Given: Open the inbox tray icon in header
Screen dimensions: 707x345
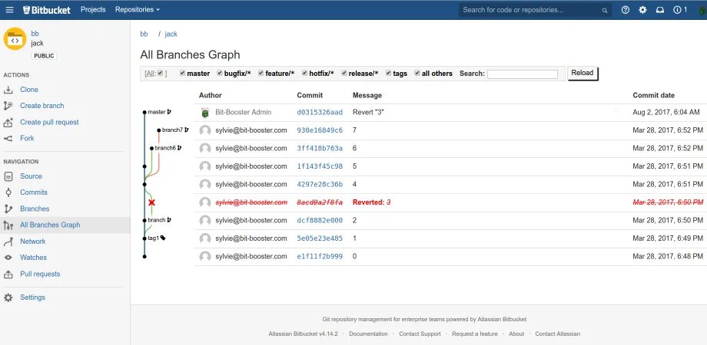Looking at the screenshot, I should click(660, 9).
